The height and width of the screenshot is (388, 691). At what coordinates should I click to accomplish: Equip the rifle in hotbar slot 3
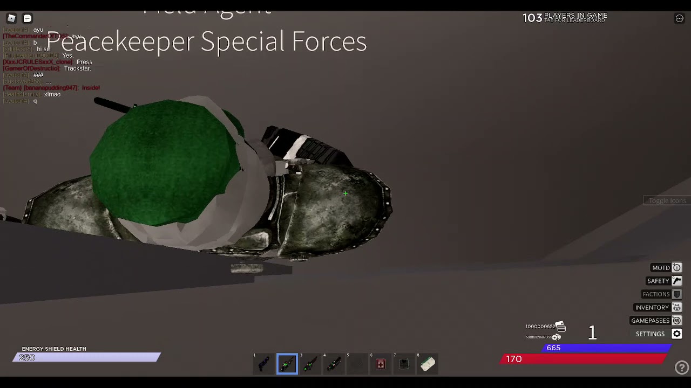pos(310,364)
